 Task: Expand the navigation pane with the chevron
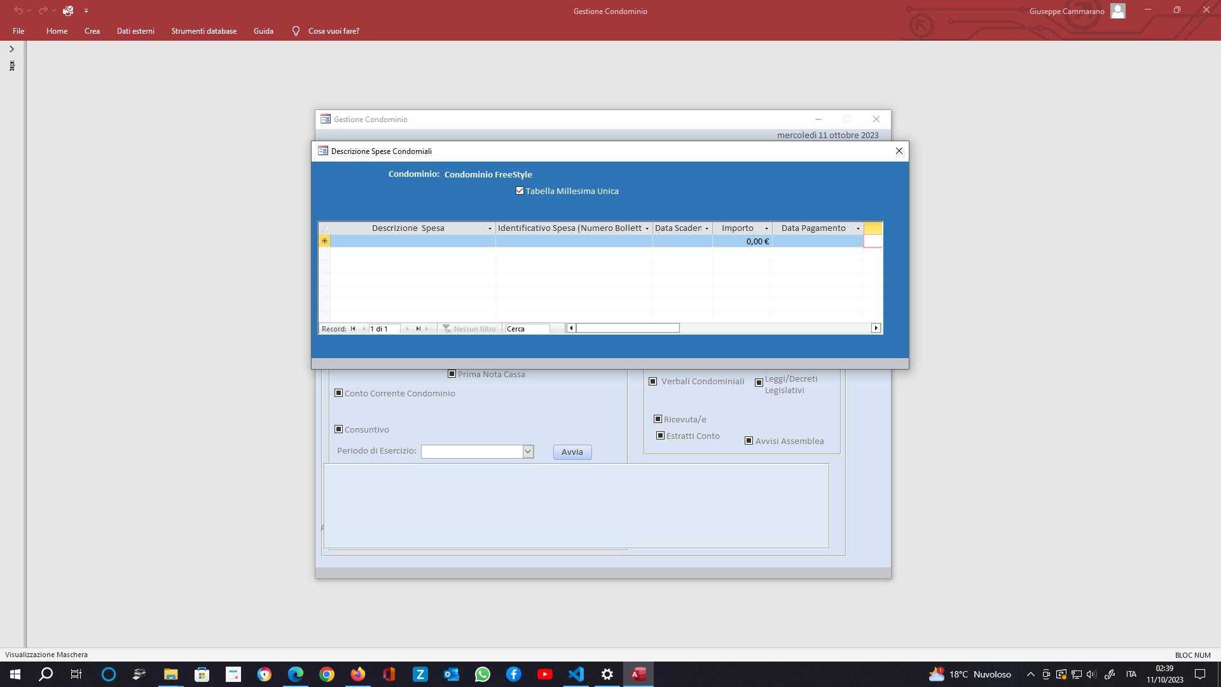click(11, 49)
